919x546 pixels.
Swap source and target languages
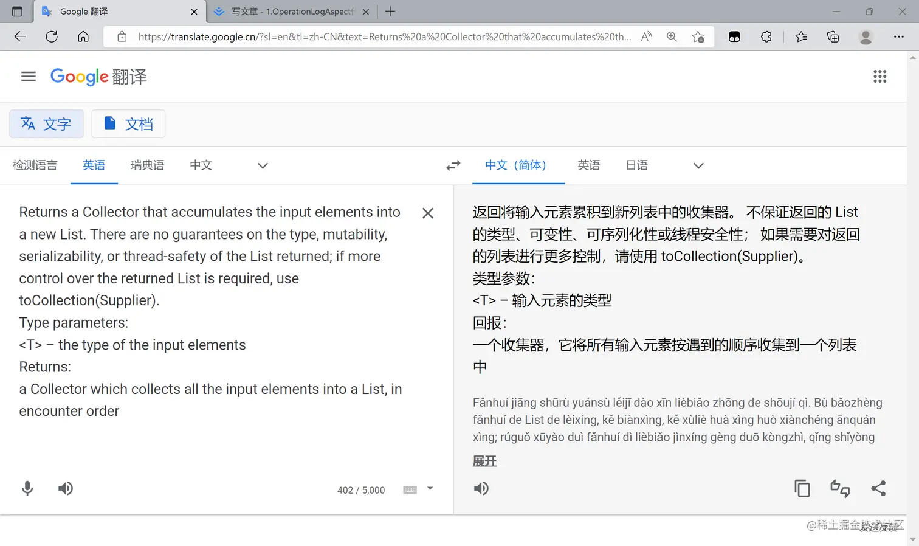[x=453, y=165]
